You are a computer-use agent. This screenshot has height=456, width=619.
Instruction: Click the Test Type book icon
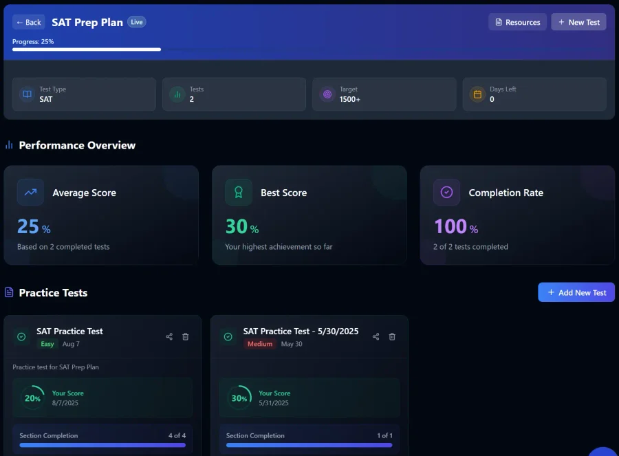coord(27,94)
